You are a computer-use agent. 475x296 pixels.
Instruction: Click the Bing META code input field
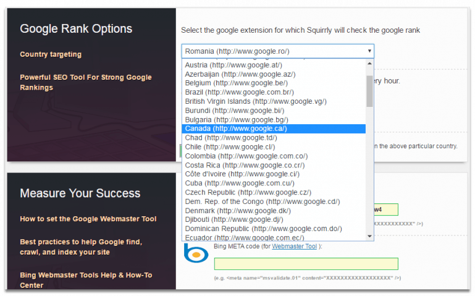[306, 264]
